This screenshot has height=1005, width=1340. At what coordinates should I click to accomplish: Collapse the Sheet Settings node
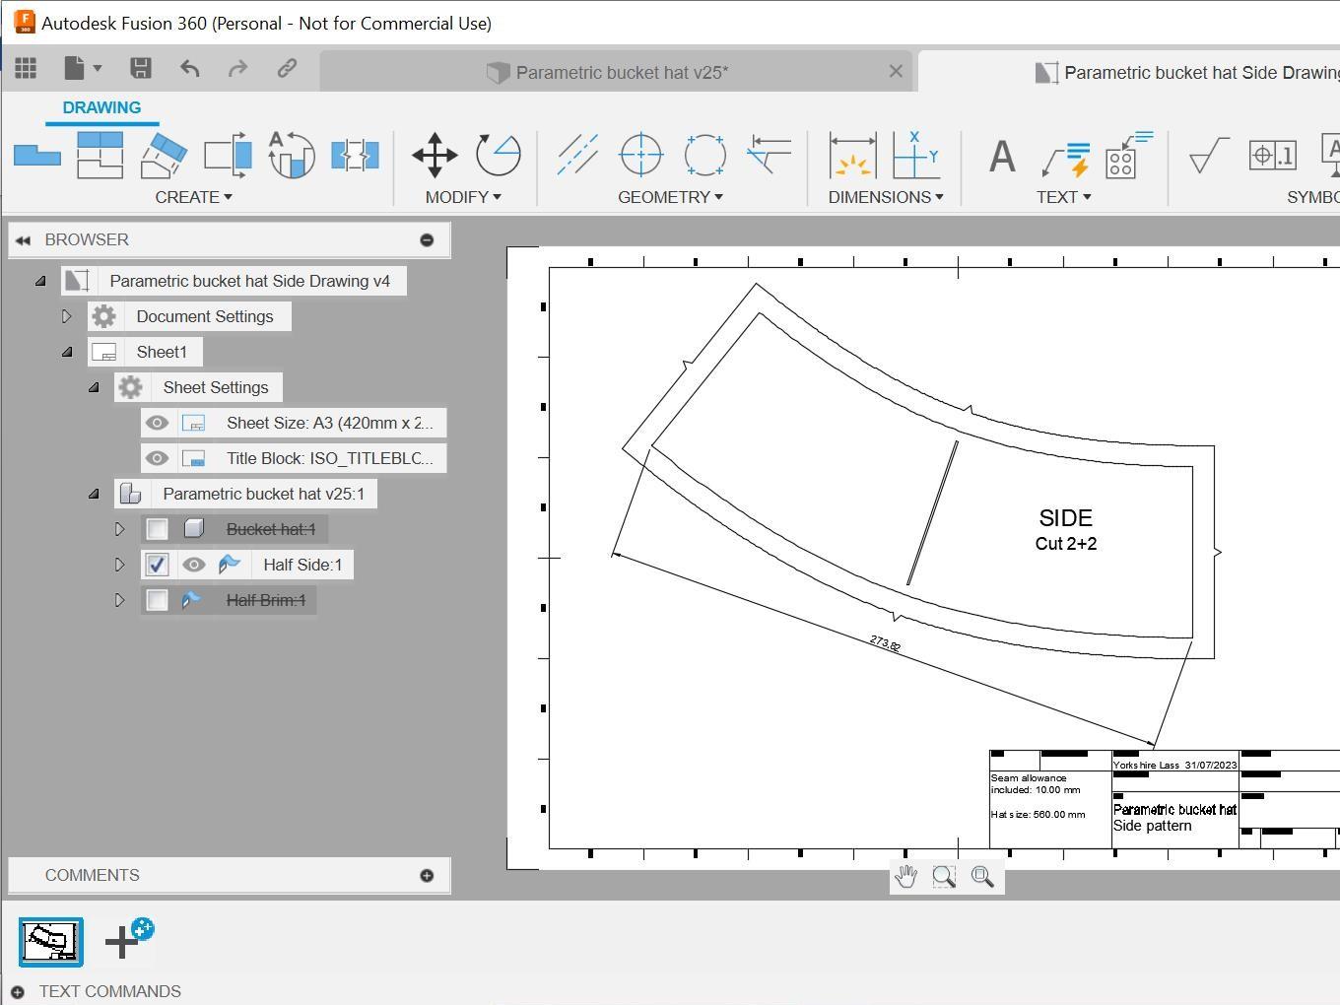click(94, 386)
